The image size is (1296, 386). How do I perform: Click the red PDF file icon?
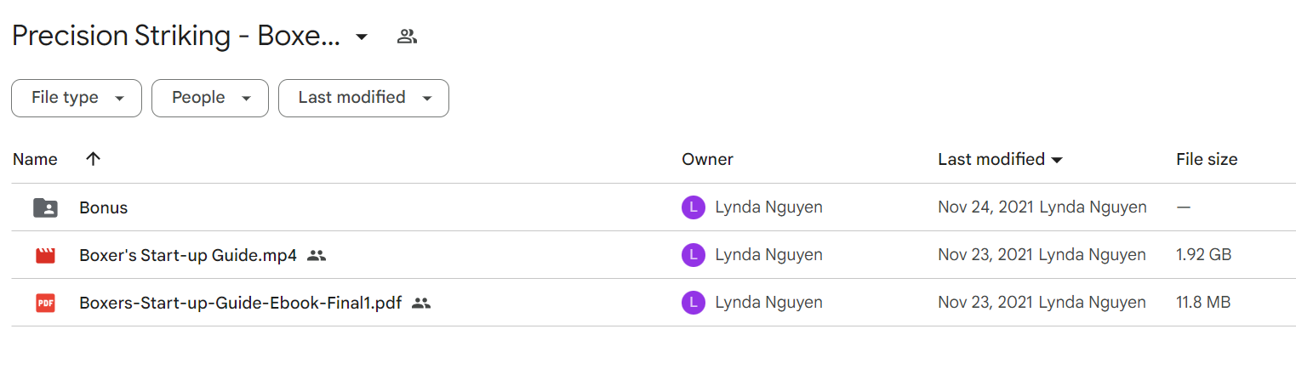point(45,303)
